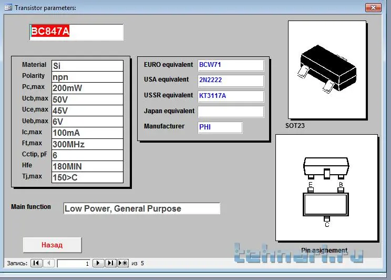Screen dimensions: 391x280
Task: Click the form icon in title bar
Action: coord(8,7)
